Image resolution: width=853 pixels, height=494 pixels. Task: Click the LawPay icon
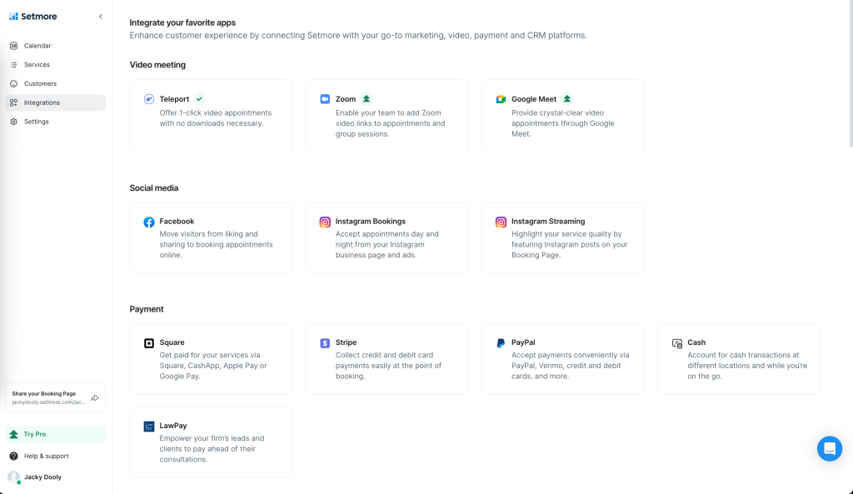click(149, 426)
